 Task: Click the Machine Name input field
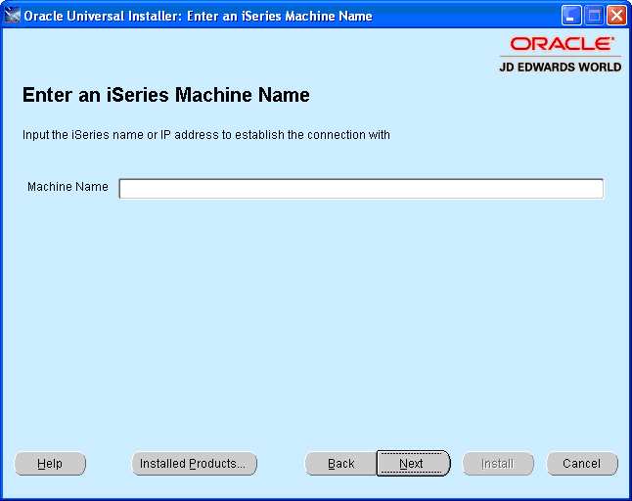(361, 189)
